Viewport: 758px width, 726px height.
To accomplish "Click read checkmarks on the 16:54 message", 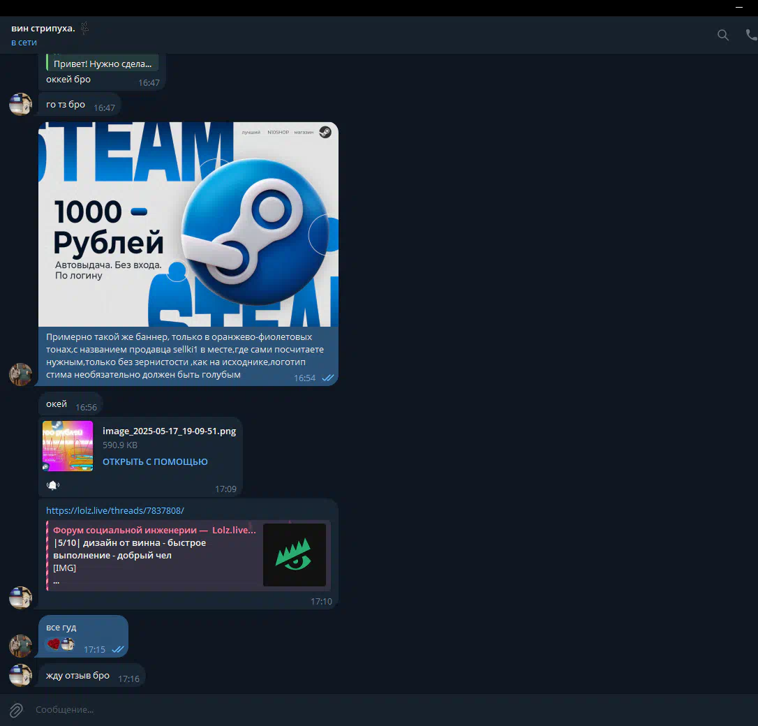I will point(328,378).
